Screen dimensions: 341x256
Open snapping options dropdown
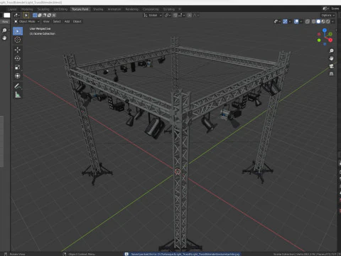click(182, 15)
